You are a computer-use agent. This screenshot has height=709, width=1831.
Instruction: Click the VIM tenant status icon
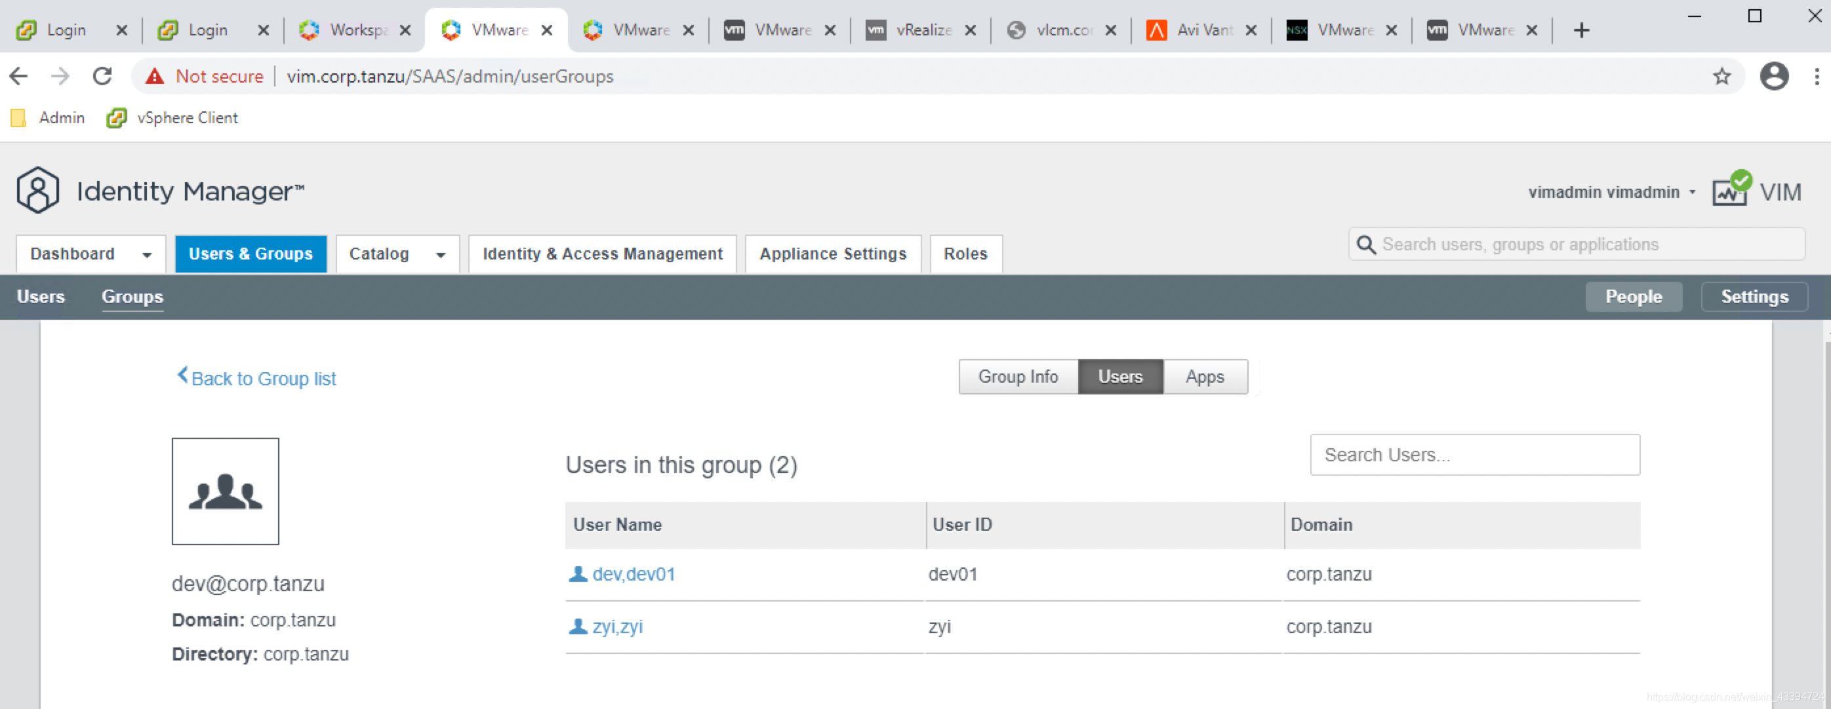[1731, 191]
